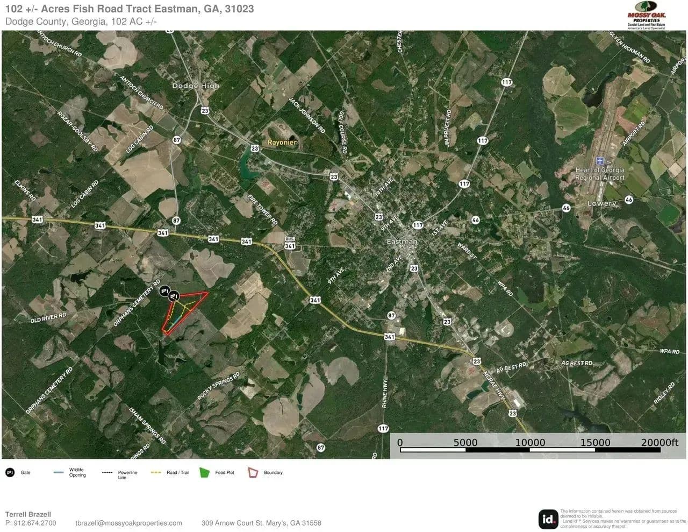
Task: Select the Dodge High map label
Action: 196,86
